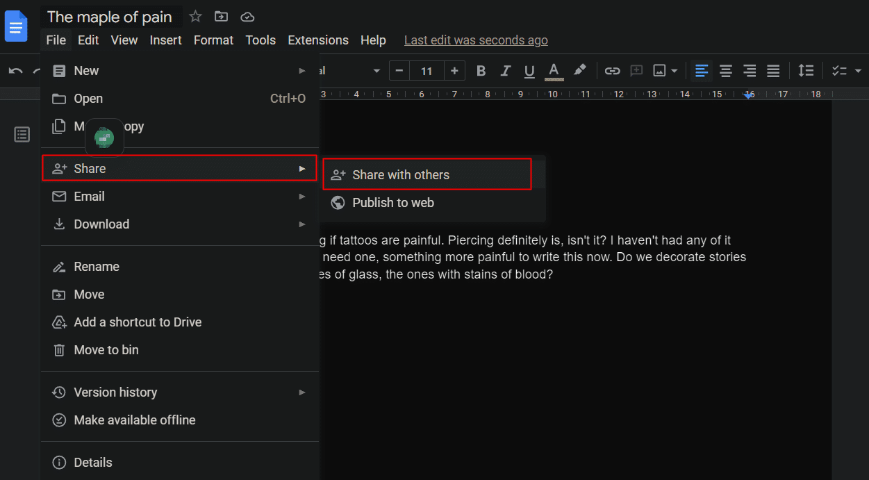The height and width of the screenshot is (480, 869).
Task: Check the cloud save status icon
Action: (247, 17)
